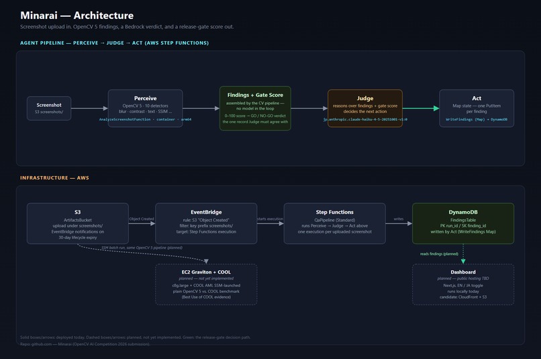The width and height of the screenshot is (541, 359).
Task: Click the "SSM batch run" dashed arrow label
Action: (x=142, y=247)
